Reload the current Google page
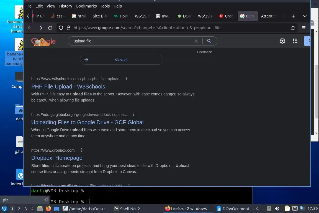 coord(50,28)
